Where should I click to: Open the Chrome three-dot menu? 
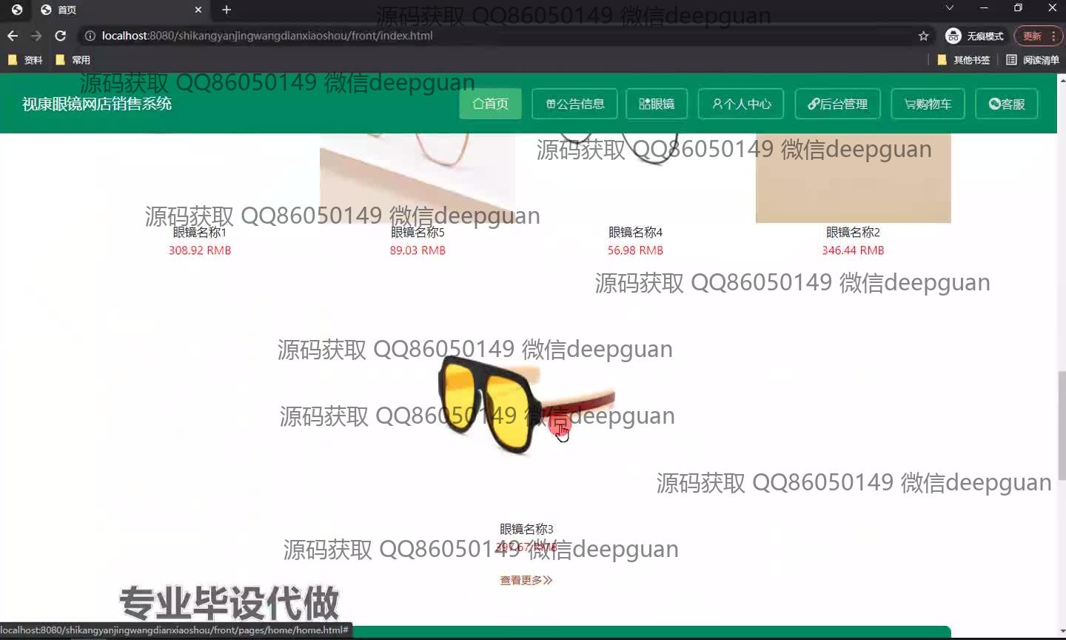coord(1053,36)
